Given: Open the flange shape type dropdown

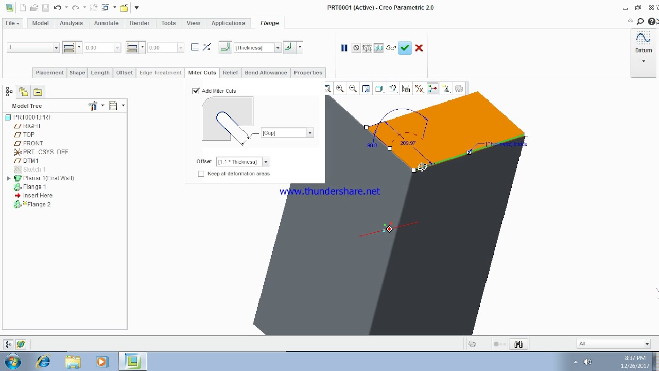Looking at the screenshot, I should tap(56, 47).
